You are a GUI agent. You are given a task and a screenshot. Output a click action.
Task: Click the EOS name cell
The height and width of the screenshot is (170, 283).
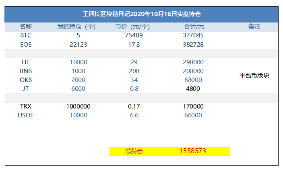(26, 44)
